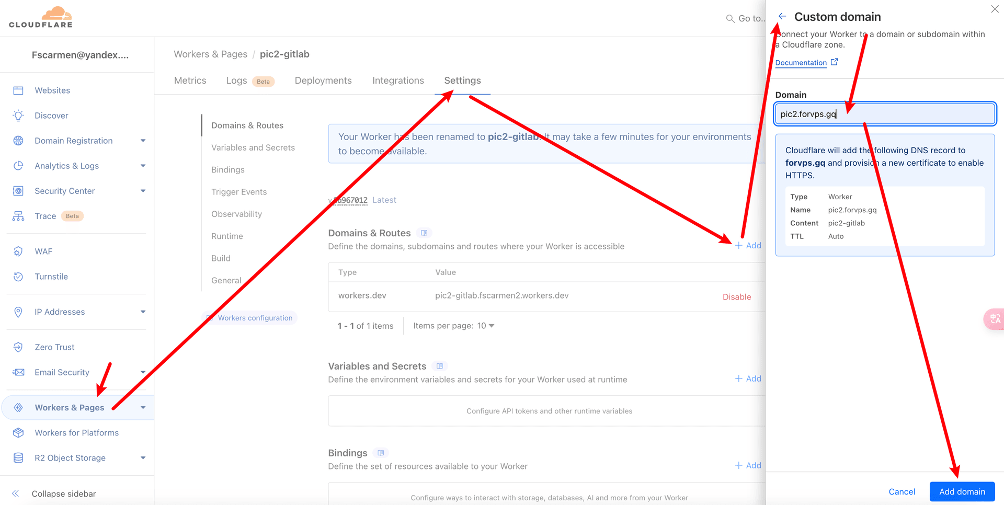Expand IP Addresses submenu arrow
This screenshot has width=1004, height=505.
143,312
